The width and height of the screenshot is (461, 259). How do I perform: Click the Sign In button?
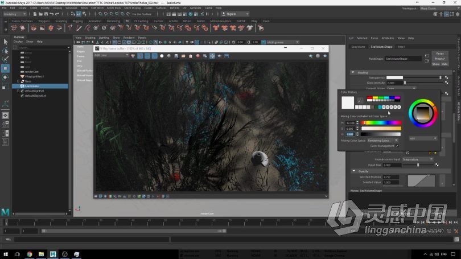235,14
